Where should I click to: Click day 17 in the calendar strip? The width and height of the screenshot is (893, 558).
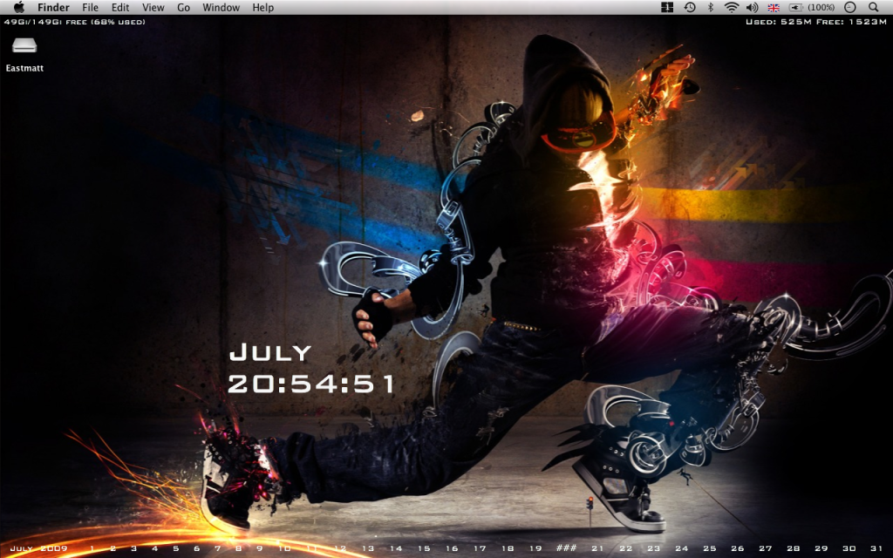click(480, 548)
